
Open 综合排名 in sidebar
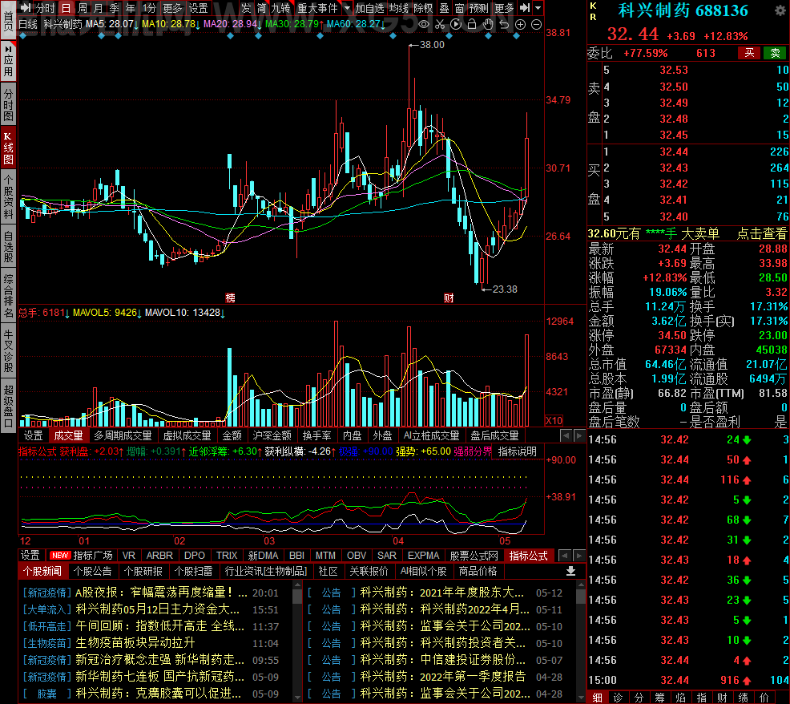[8, 296]
